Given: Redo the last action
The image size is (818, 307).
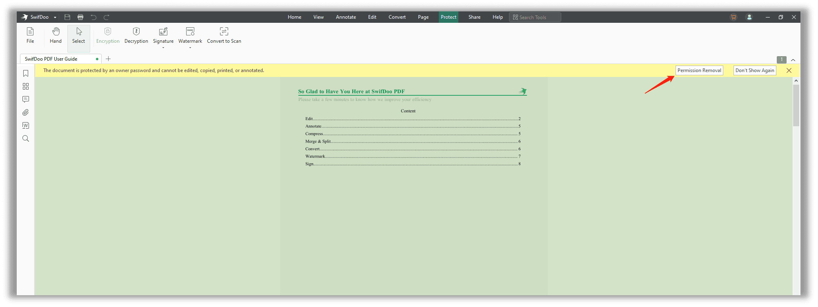Looking at the screenshot, I should [x=107, y=17].
